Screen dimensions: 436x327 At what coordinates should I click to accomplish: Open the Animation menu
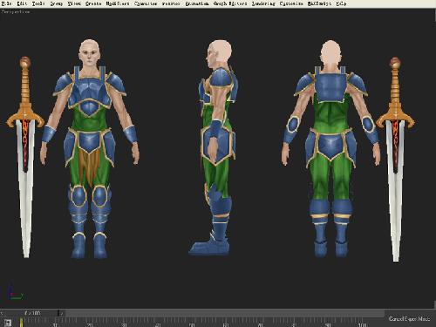(197, 3)
